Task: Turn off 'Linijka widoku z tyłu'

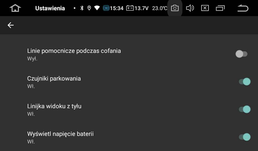Action: pyautogui.click(x=244, y=109)
